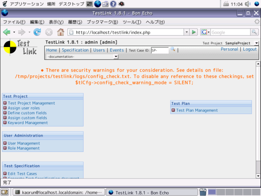Open Assign user roles

point(24,108)
